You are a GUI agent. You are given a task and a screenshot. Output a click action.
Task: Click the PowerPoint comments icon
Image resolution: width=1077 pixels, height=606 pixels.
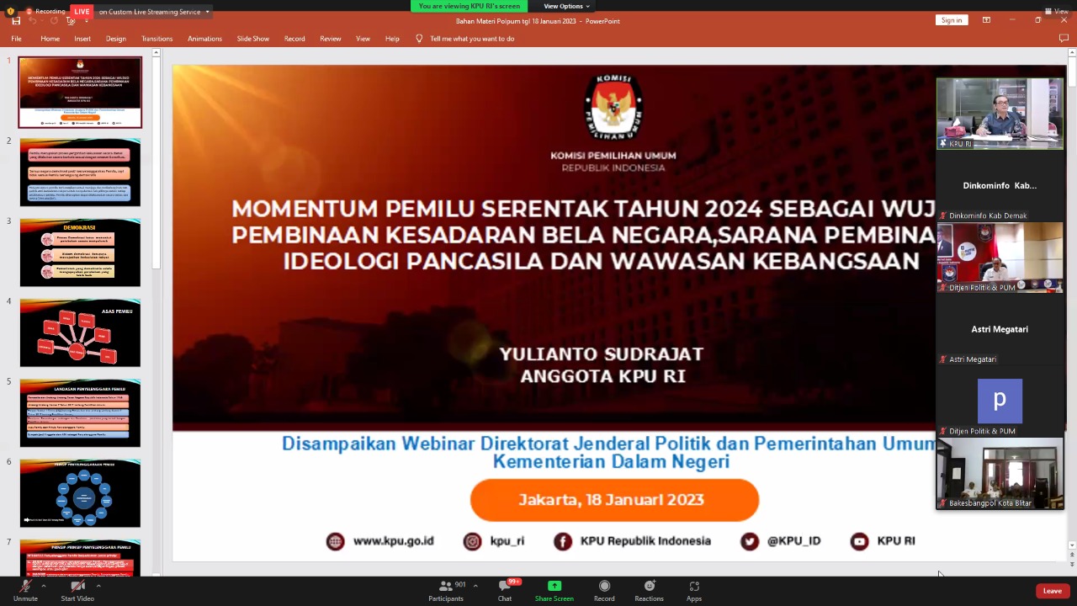click(x=1064, y=39)
